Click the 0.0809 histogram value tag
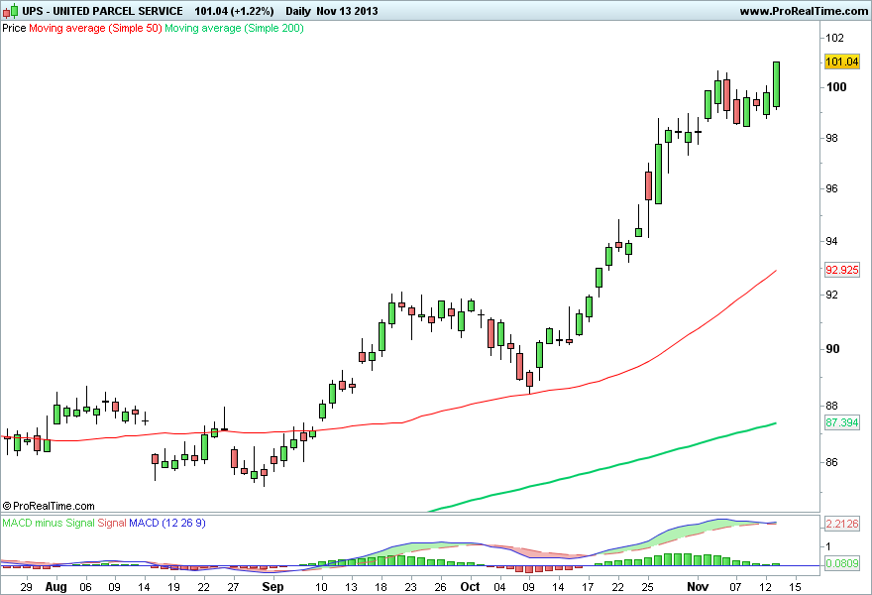 tap(842, 563)
